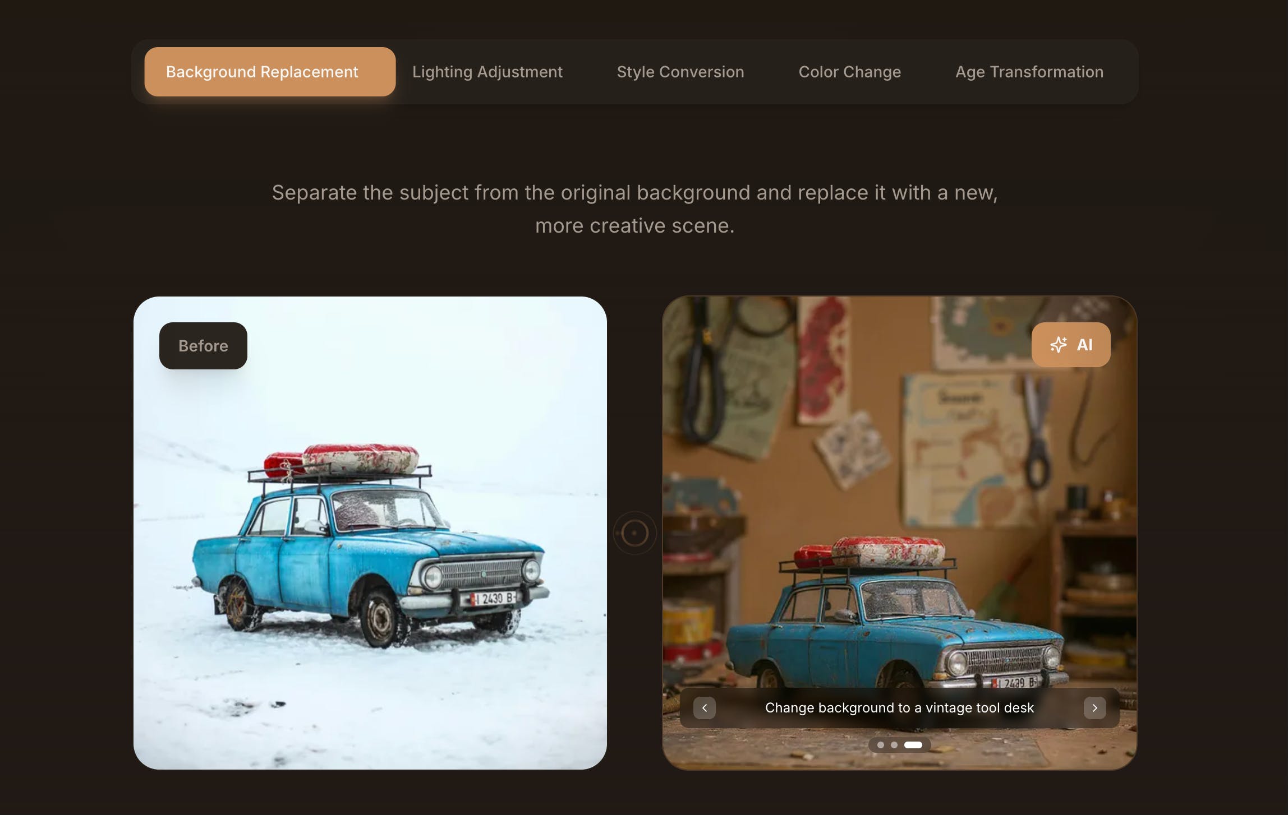Switch to the Lighting Adjustment tab
The image size is (1288, 815).
click(x=487, y=72)
